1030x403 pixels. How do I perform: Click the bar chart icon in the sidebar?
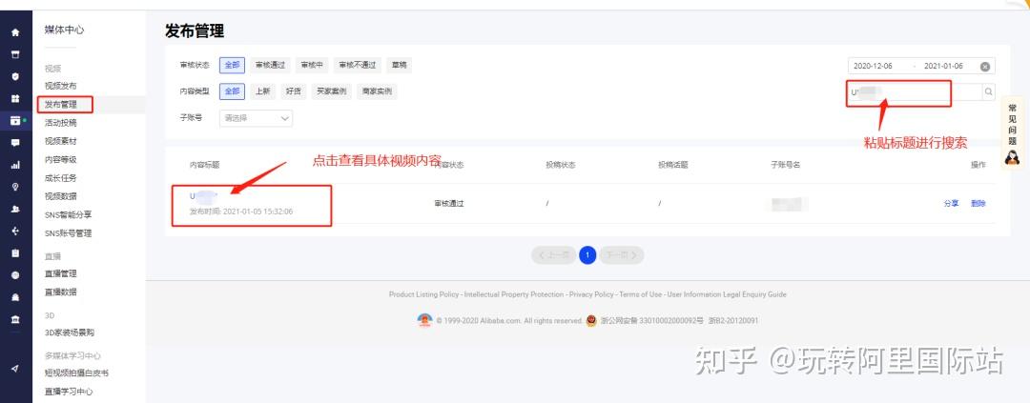coord(15,166)
